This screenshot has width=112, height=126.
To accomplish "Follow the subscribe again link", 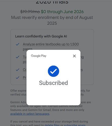I will click(x=75, y=125).
